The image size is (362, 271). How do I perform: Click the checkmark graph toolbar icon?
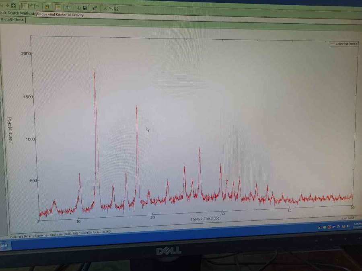[30, 6]
